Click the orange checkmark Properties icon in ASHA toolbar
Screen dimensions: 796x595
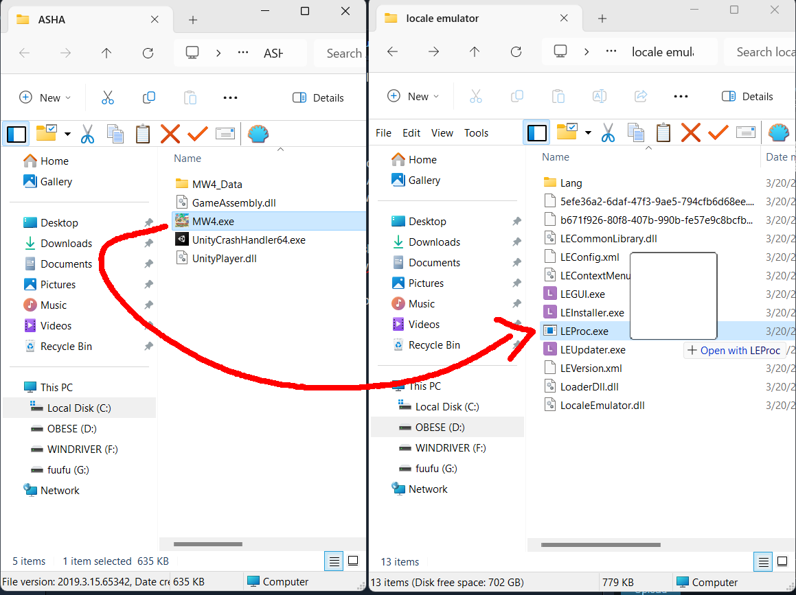click(198, 134)
